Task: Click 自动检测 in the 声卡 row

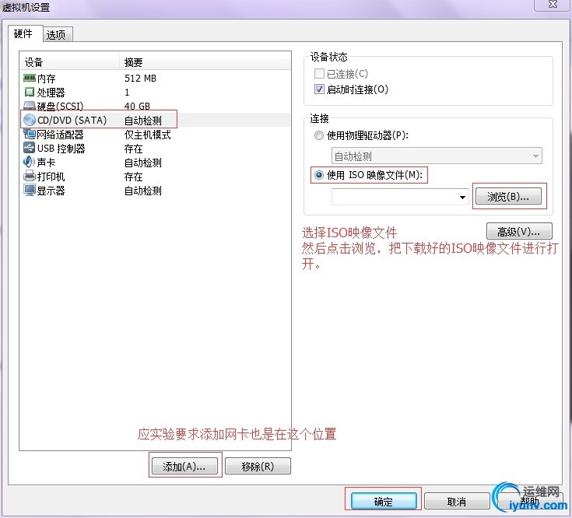Action: 143,163
